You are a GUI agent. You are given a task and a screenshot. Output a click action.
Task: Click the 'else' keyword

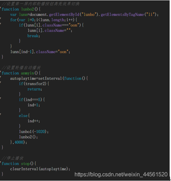click(x=23, y=116)
